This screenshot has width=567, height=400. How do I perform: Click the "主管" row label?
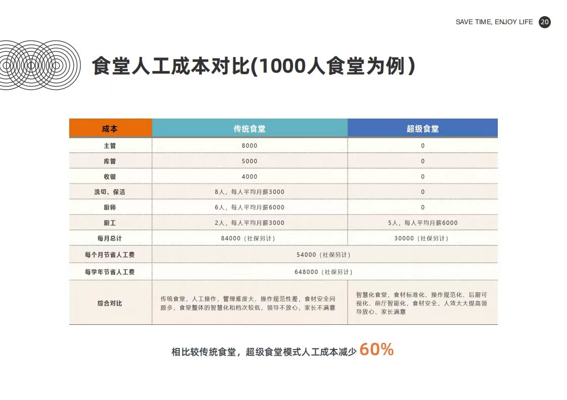coord(110,146)
